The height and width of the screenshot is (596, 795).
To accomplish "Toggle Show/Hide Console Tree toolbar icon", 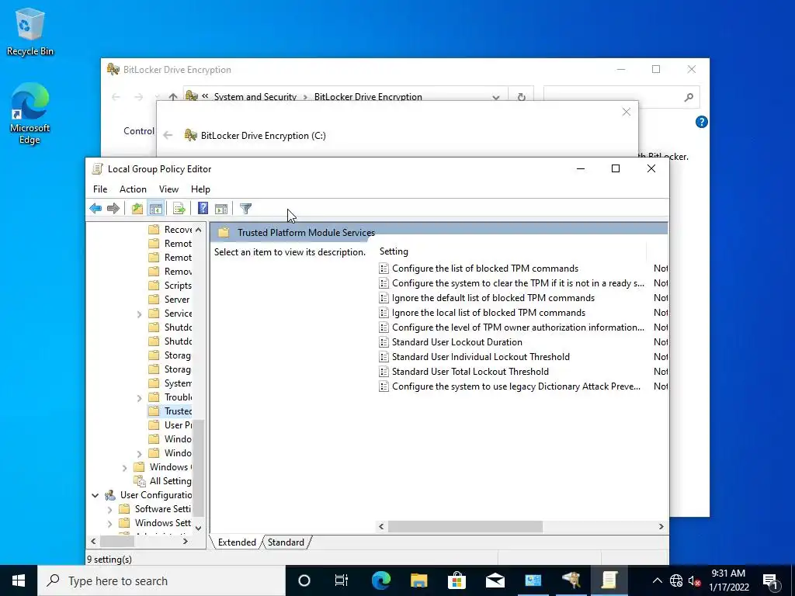I will point(155,208).
